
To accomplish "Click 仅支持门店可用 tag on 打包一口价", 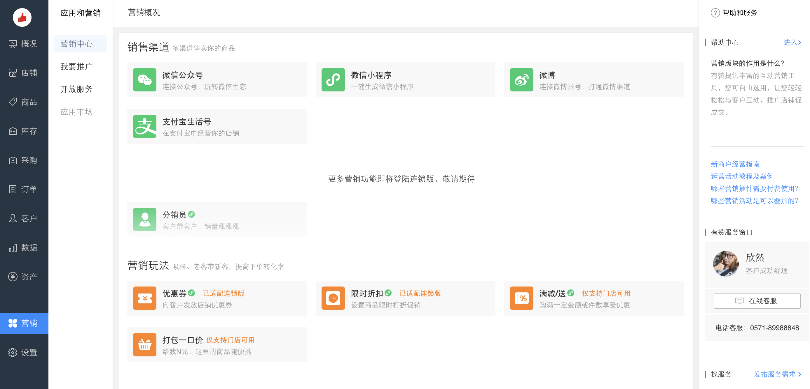I will [x=230, y=340].
